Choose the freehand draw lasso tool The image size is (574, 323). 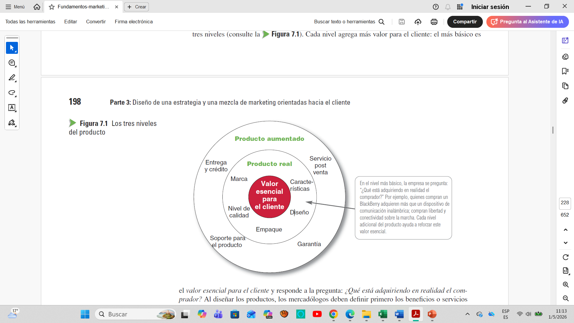click(x=12, y=93)
